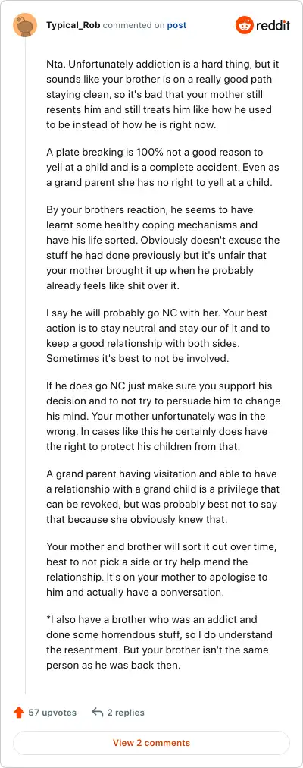The image size is (303, 768).
Task: Follow the blue "post" link
Action: pos(176,25)
